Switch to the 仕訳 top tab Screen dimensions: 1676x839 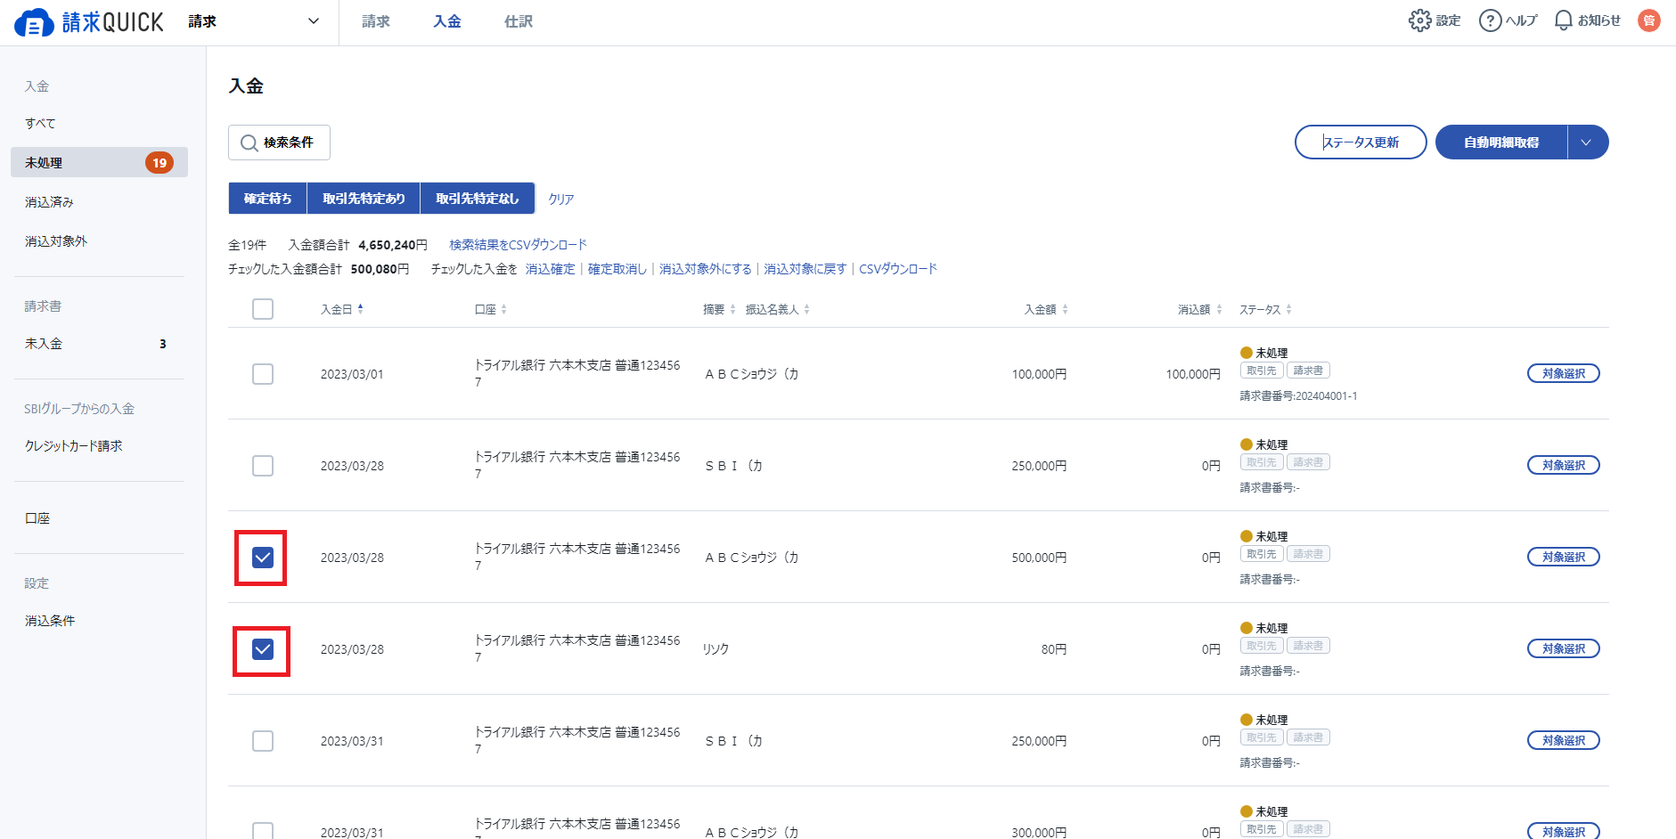[x=519, y=21]
